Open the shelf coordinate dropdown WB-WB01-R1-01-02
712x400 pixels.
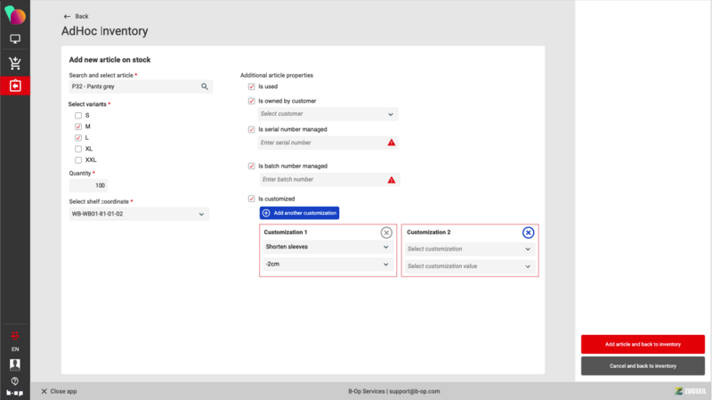coord(139,214)
